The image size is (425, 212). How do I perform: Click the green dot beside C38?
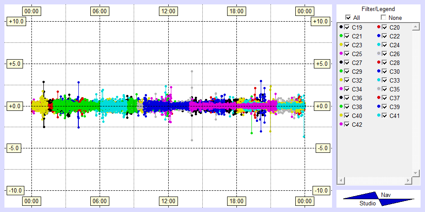coord(341,107)
